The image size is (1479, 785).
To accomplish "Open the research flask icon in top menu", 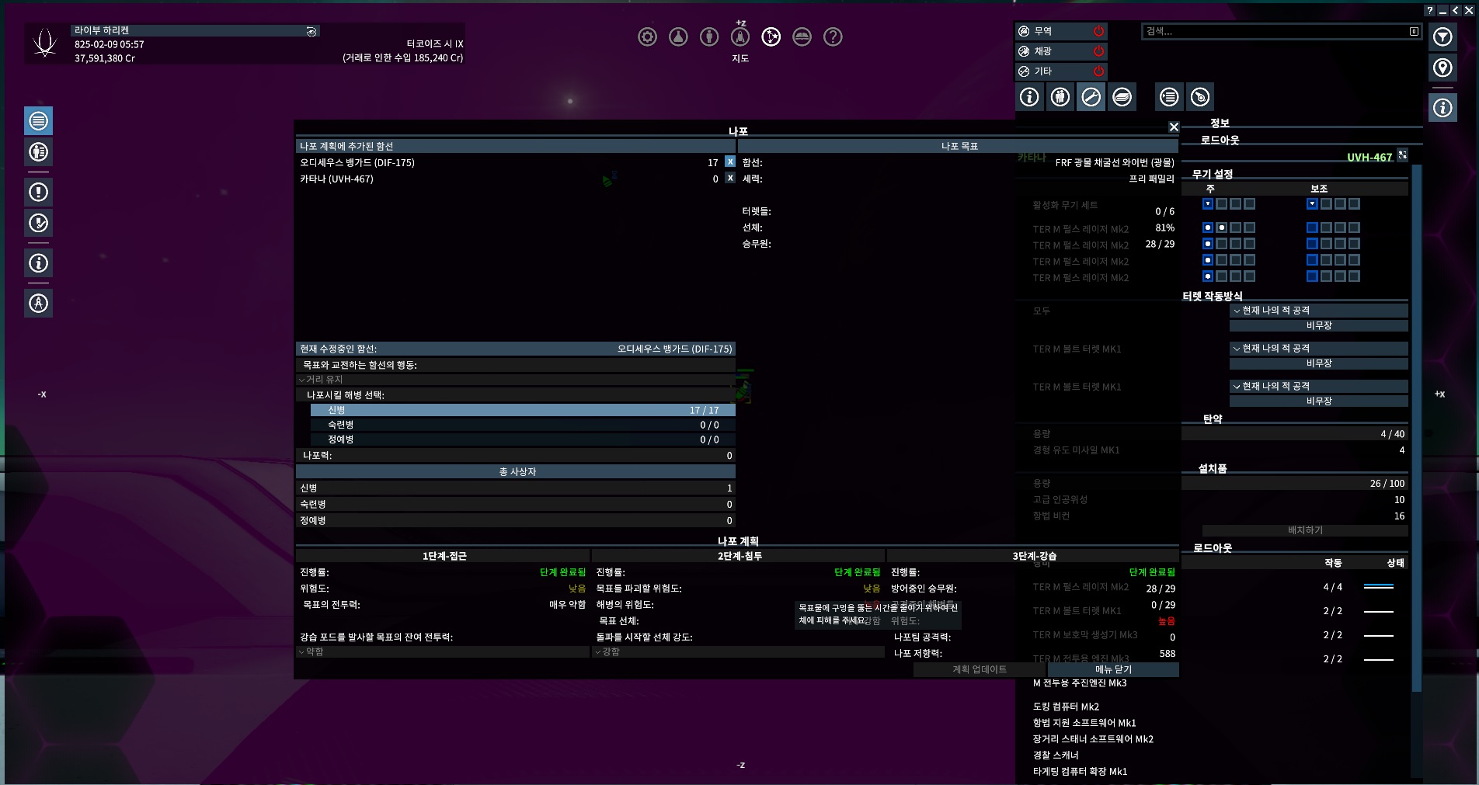I will [x=678, y=36].
